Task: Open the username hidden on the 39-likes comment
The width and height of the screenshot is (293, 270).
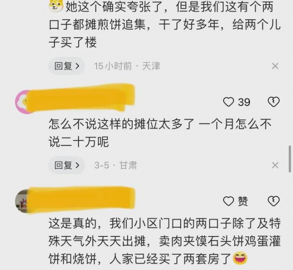Action: pyautogui.click(x=81, y=98)
